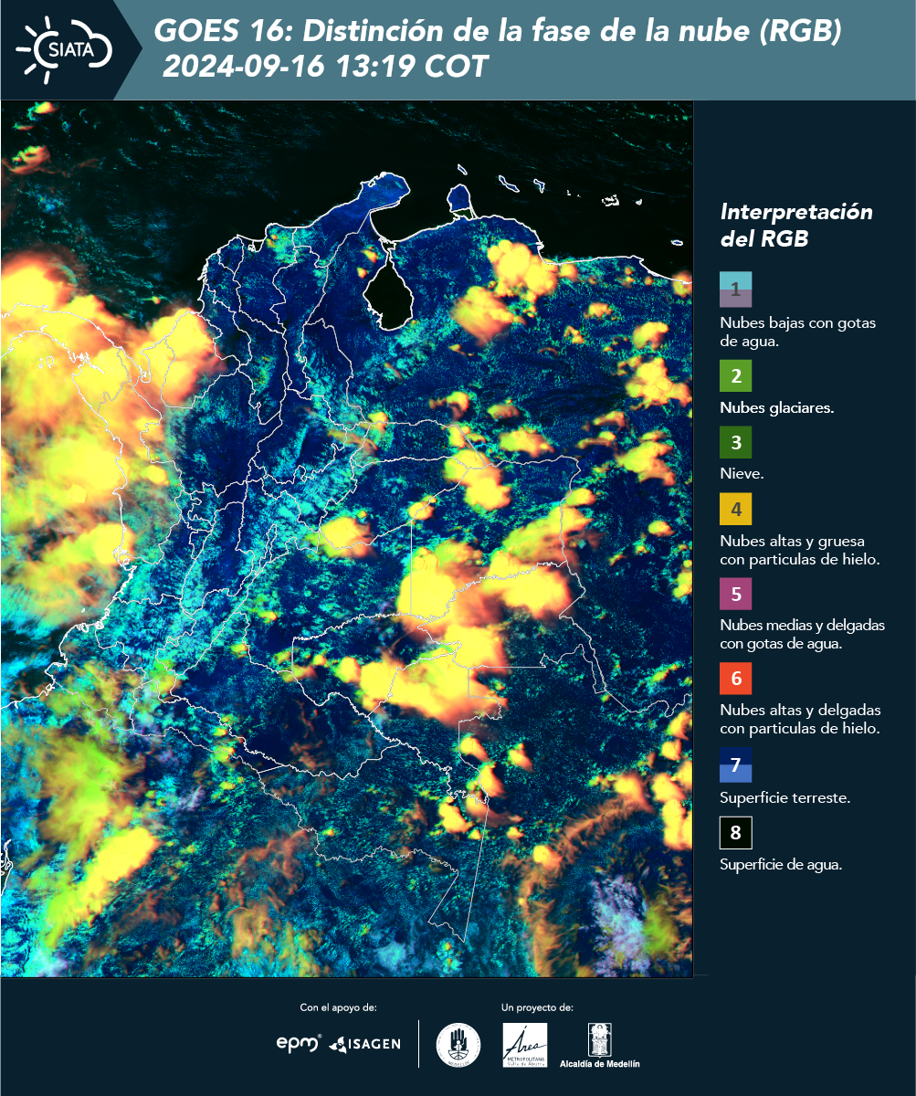
Task: Click the ISAGEN logo in the footer
Action: [x=364, y=1044]
